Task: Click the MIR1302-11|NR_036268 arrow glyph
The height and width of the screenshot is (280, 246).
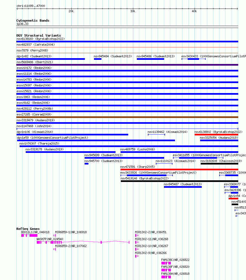Action: (137, 242)
